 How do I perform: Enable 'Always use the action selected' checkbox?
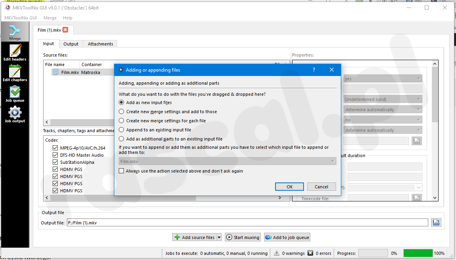(x=122, y=171)
